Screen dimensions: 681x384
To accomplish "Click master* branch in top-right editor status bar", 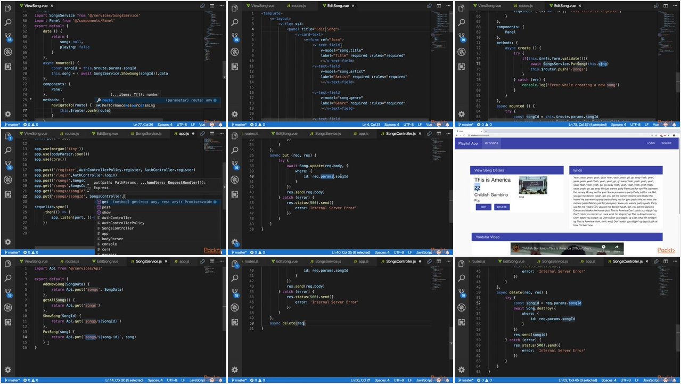I will (x=467, y=125).
